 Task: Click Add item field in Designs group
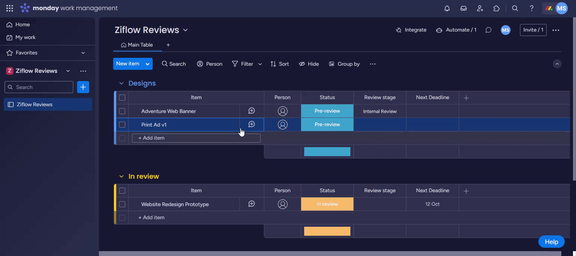[196, 138]
